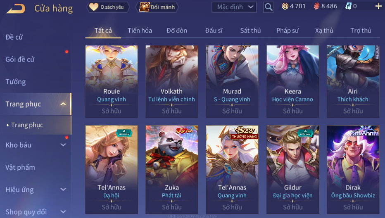Switch to the Sát thủ tab
This screenshot has width=385, height=218.
tap(250, 31)
